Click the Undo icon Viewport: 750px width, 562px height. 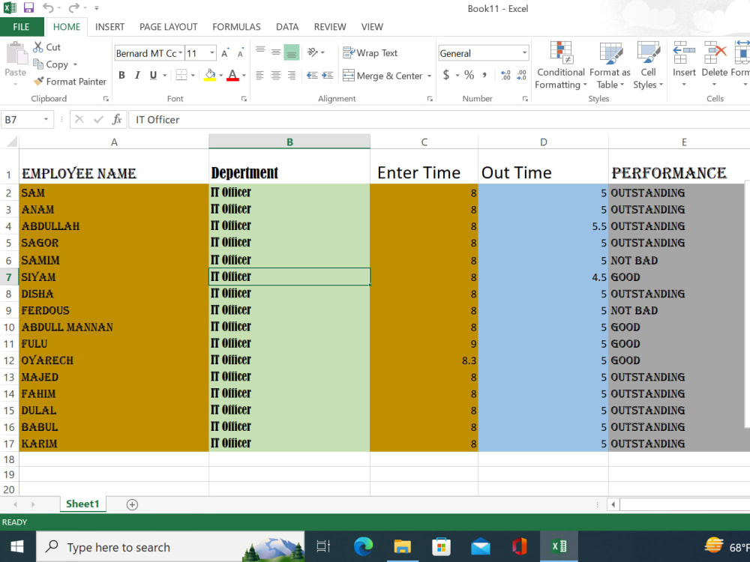[48, 7]
